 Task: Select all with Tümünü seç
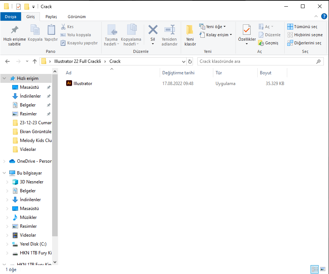click(302, 27)
